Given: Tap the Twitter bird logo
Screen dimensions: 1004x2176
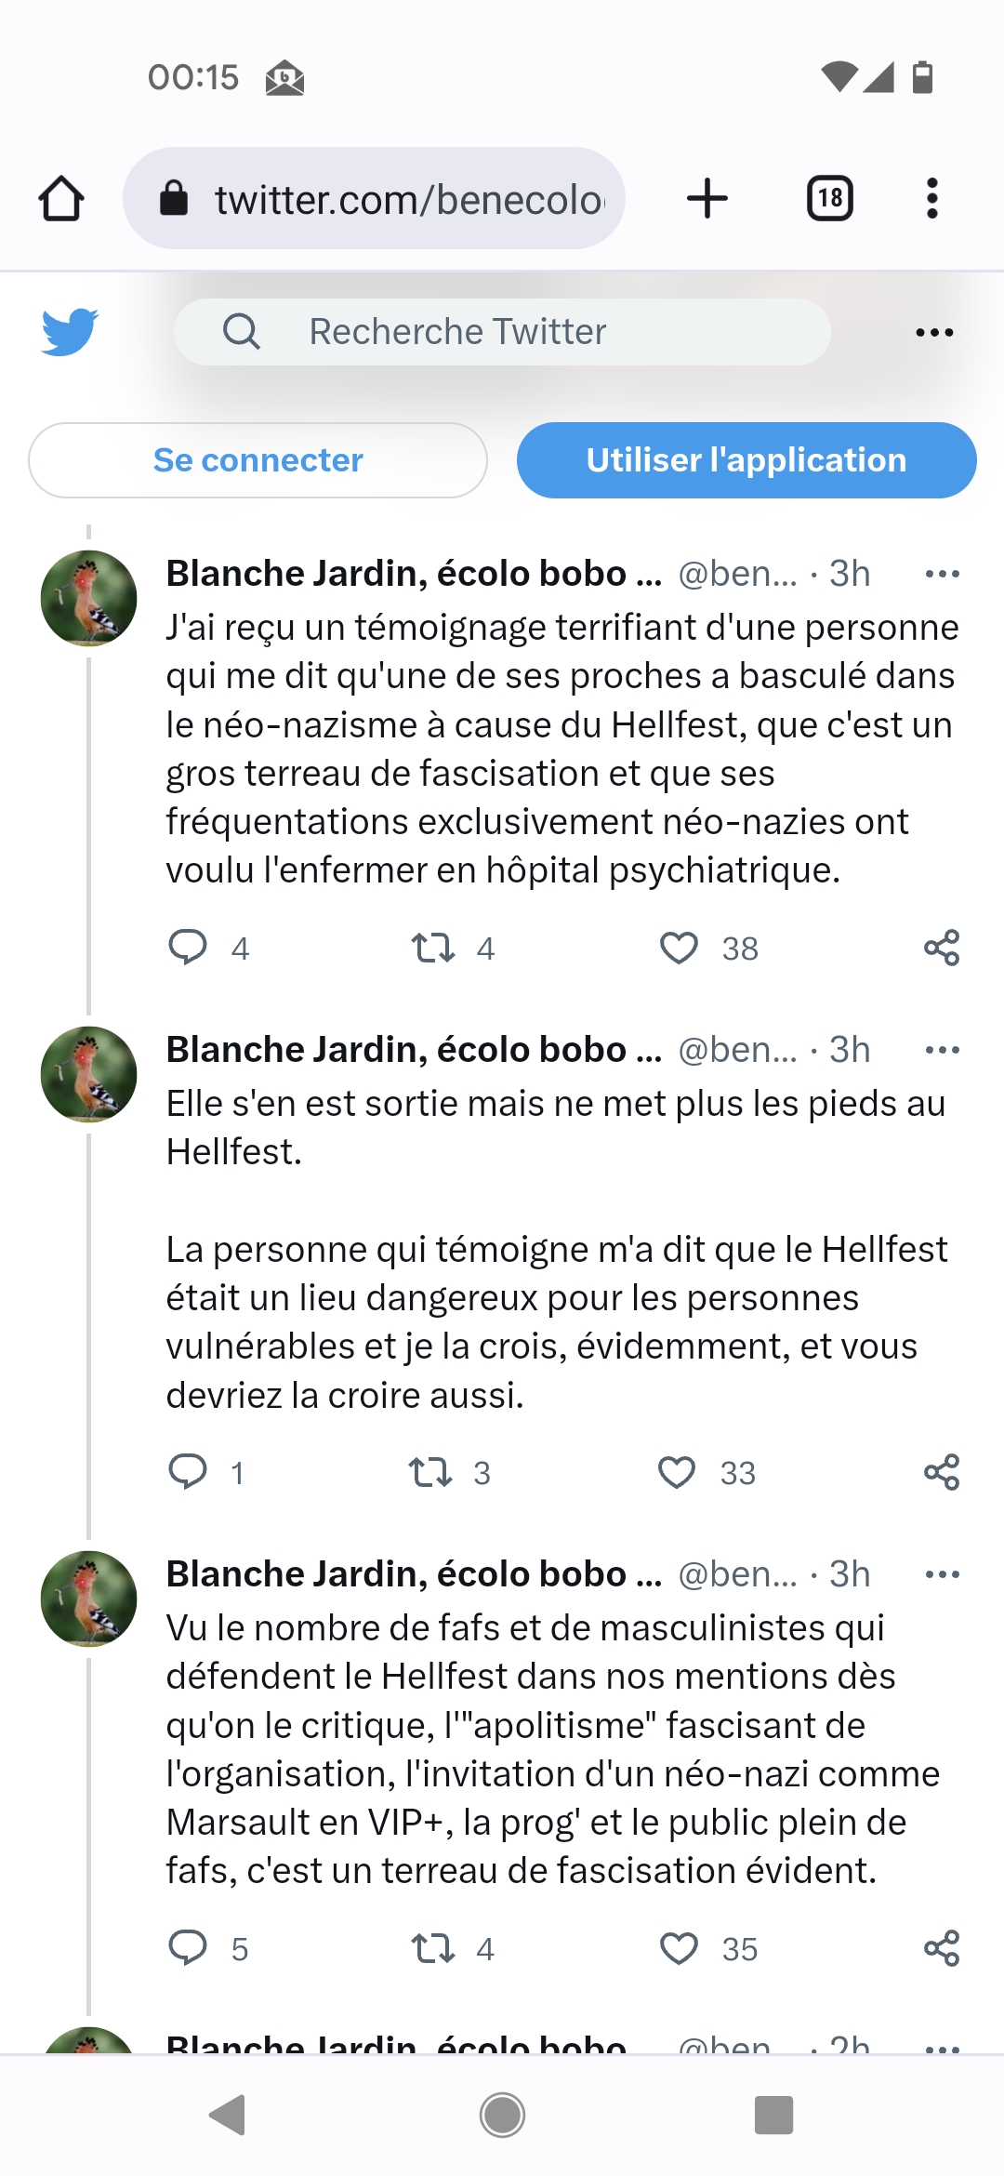Looking at the screenshot, I should (70, 331).
